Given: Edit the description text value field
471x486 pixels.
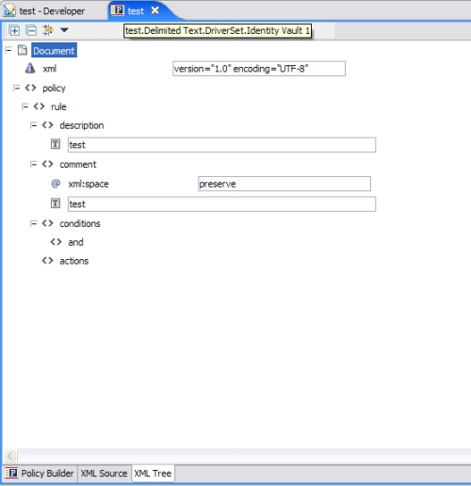Looking at the screenshot, I should point(221,145).
